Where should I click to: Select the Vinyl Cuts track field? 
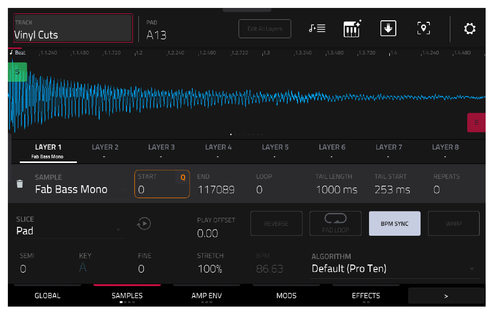tap(73, 28)
